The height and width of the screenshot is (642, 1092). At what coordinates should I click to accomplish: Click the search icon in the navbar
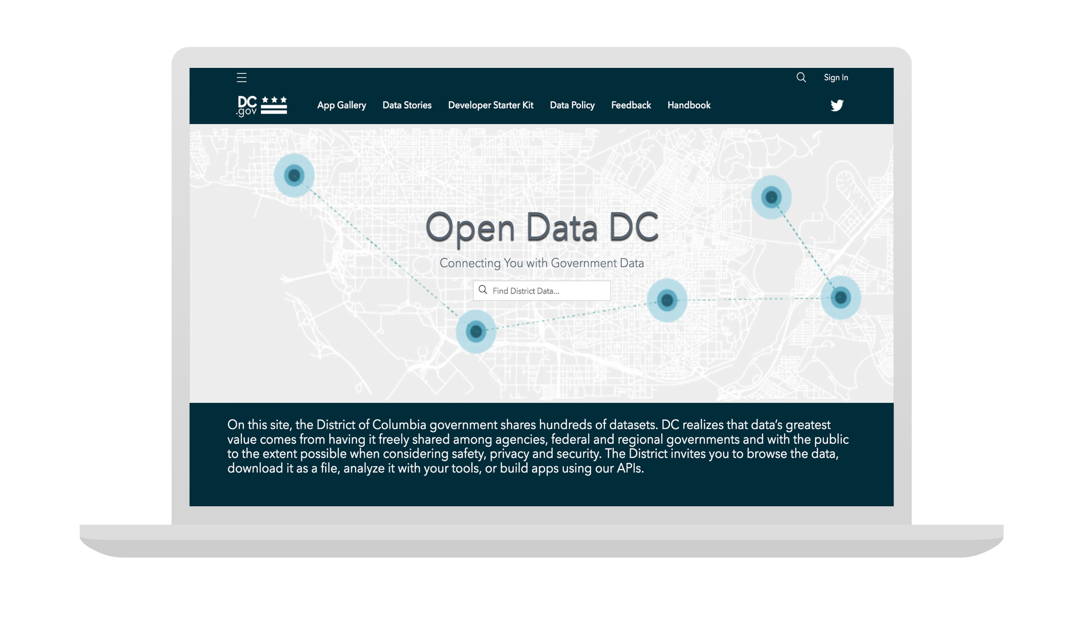pyautogui.click(x=801, y=77)
